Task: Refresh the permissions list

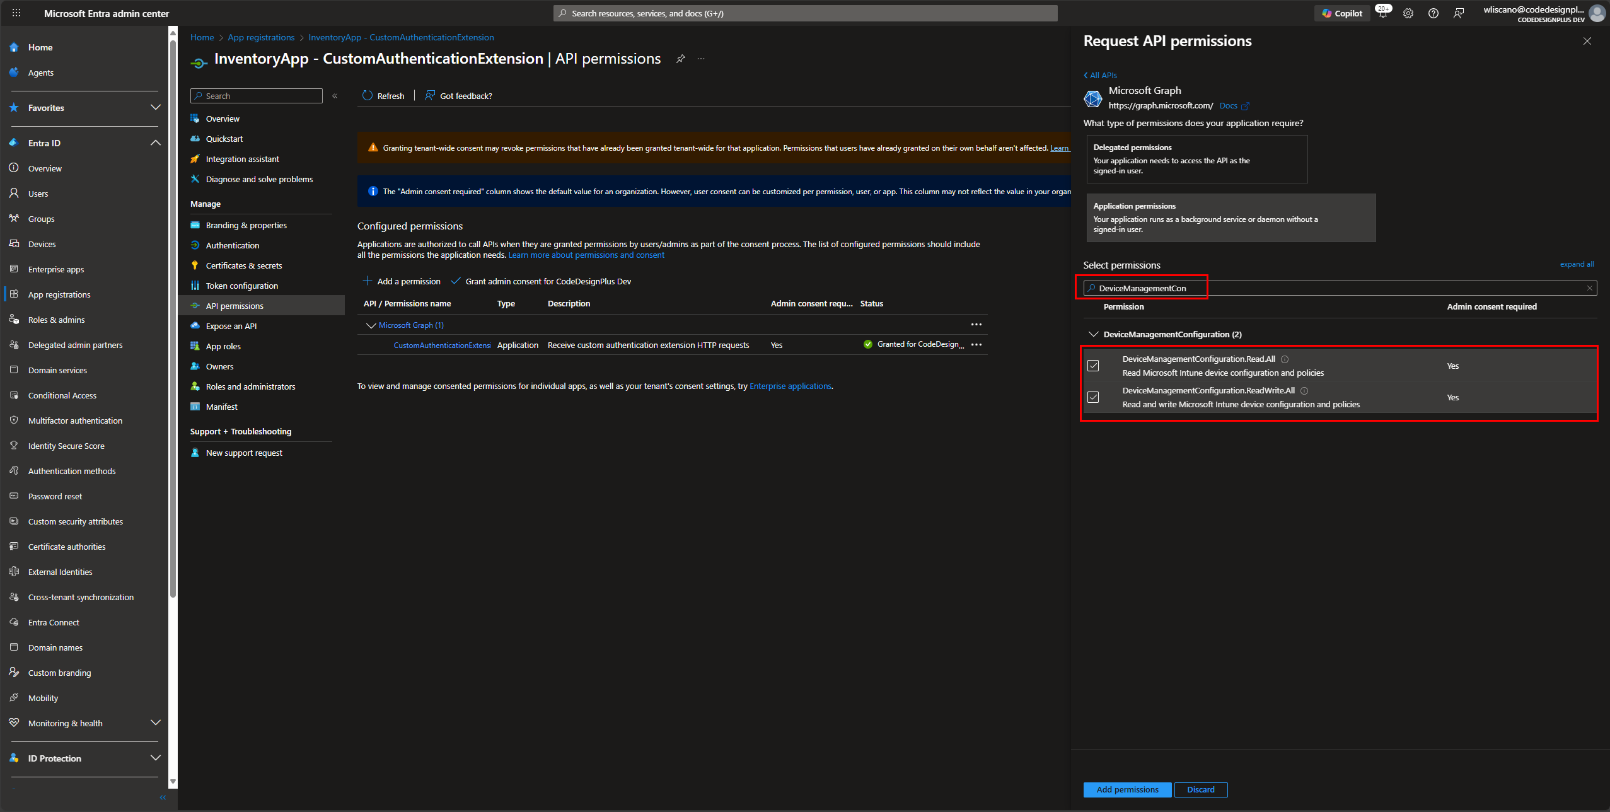Action: pyautogui.click(x=383, y=96)
